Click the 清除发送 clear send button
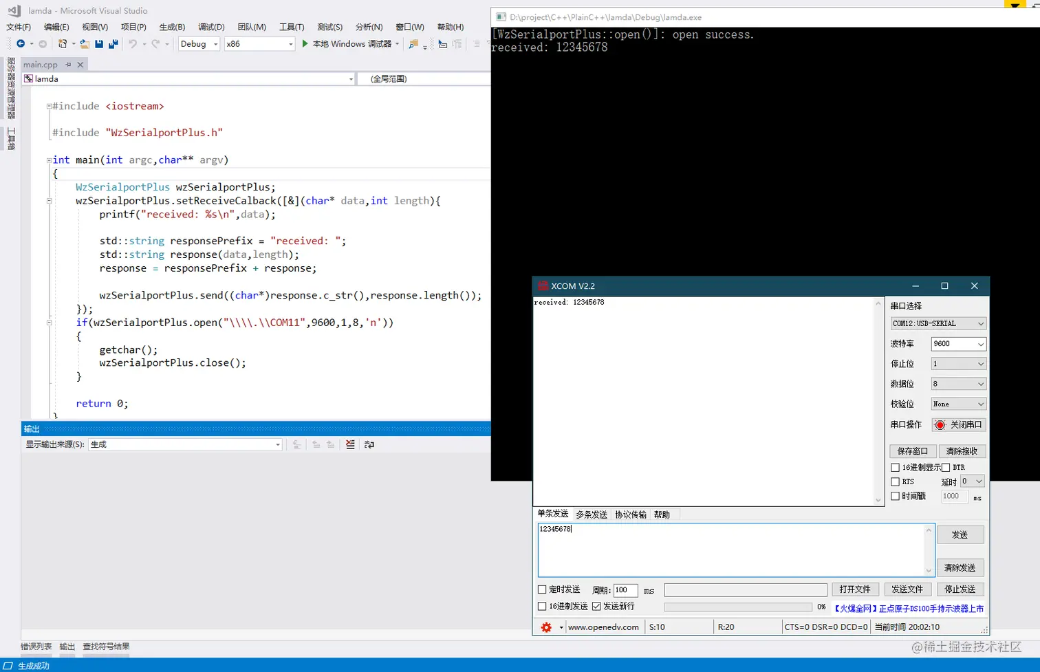This screenshot has width=1040, height=672. coord(960,567)
